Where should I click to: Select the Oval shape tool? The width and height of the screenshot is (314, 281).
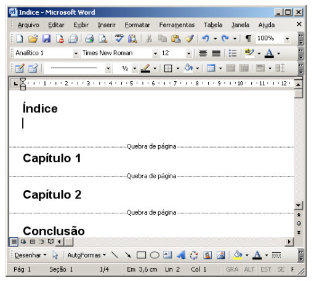[x=155, y=255]
